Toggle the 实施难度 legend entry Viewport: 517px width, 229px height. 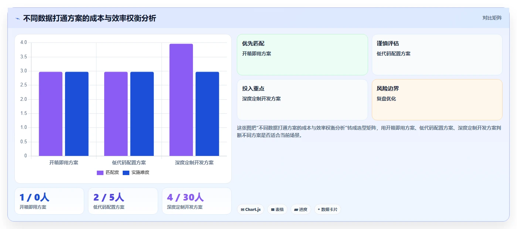click(x=136, y=172)
